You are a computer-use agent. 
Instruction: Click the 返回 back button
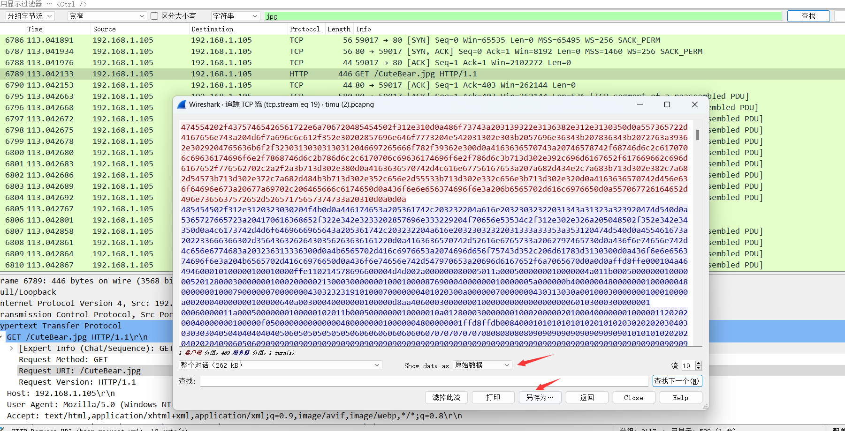click(x=587, y=397)
